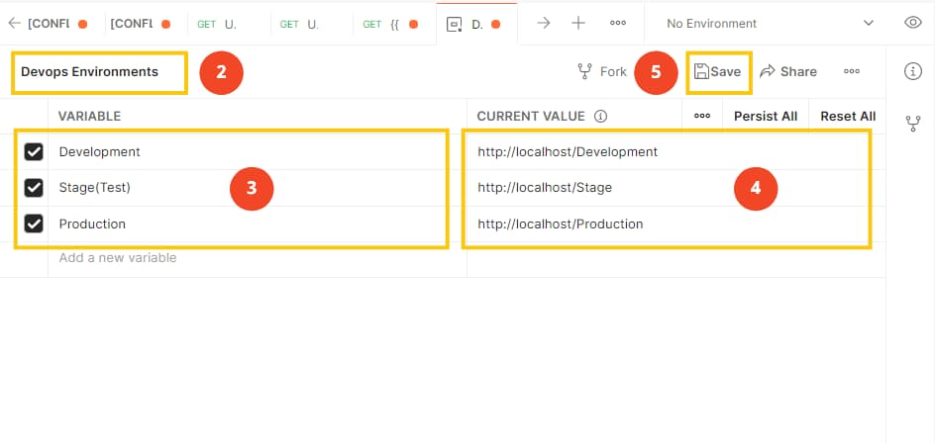
Task: Click the Production variable name
Action: point(92,223)
